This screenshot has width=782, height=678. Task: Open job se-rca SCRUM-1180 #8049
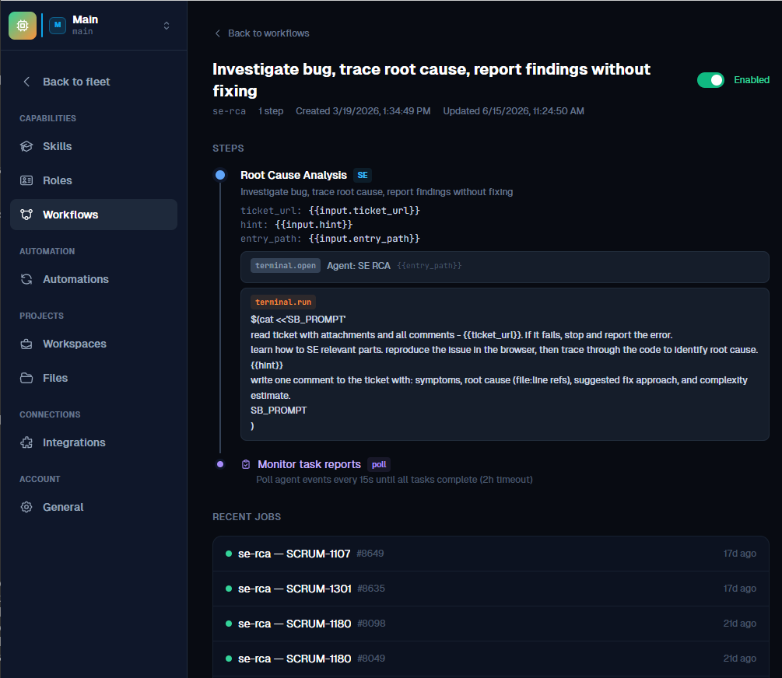click(x=491, y=658)
